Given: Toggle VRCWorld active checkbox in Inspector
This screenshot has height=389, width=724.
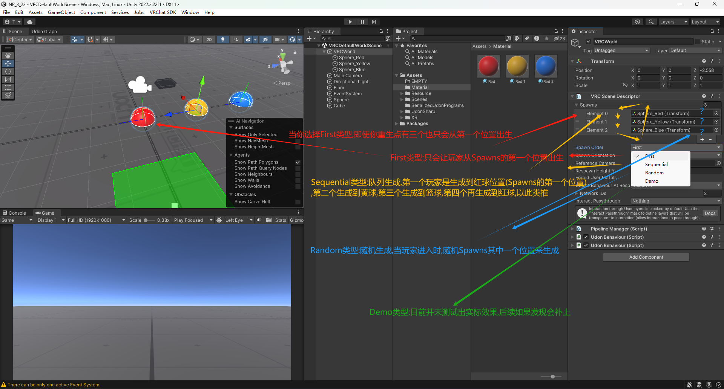Looking at the screenshot, I should 588,42.
